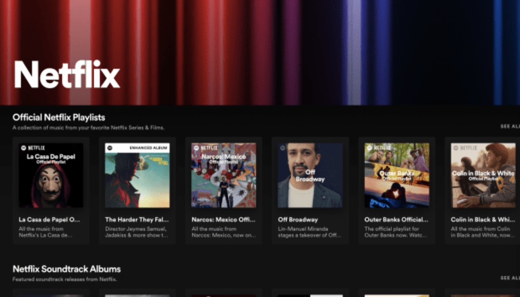
Task: Open the Outer Banks playlist cover
Action: pyautogui.click(x=396, y=175)
